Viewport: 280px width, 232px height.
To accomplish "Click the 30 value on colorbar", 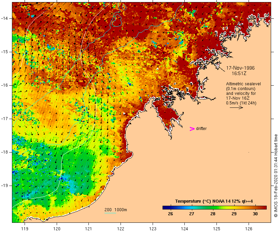I will (x=255, y=214).
